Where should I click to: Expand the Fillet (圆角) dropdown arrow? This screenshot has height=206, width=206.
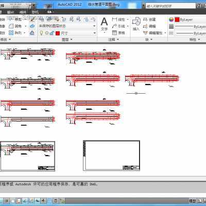click(26, 26)
